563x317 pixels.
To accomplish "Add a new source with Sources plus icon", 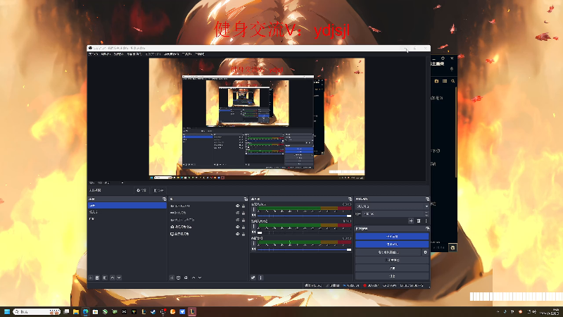I will tap(172, 278).
